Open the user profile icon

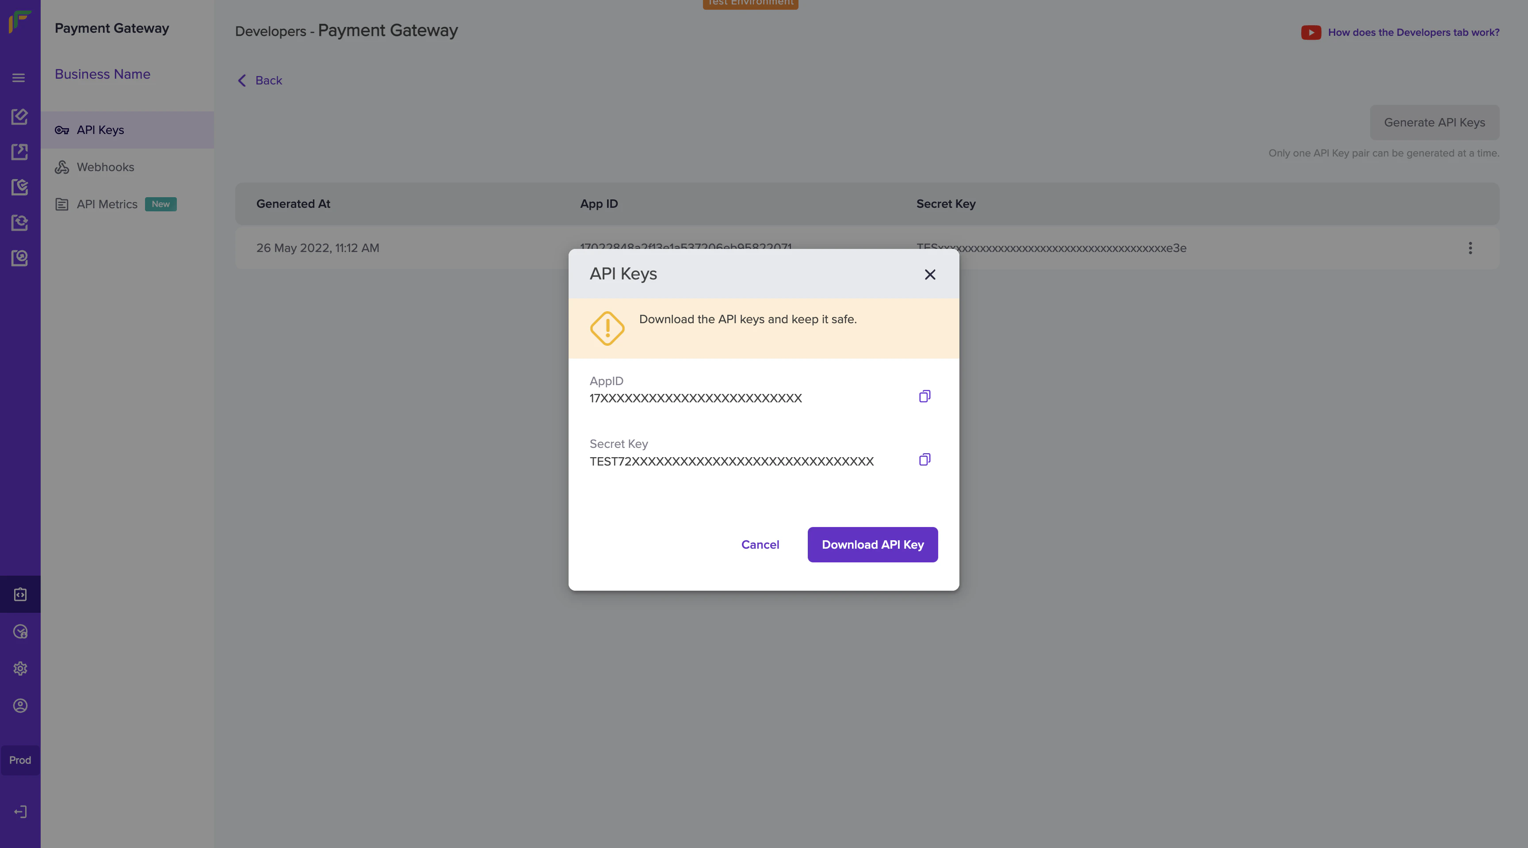[x=19, y=706]
